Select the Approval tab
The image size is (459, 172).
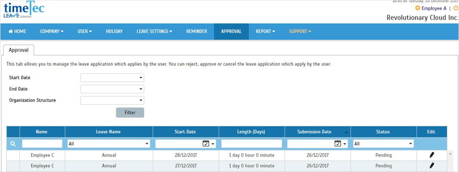[x=19, y=50]
